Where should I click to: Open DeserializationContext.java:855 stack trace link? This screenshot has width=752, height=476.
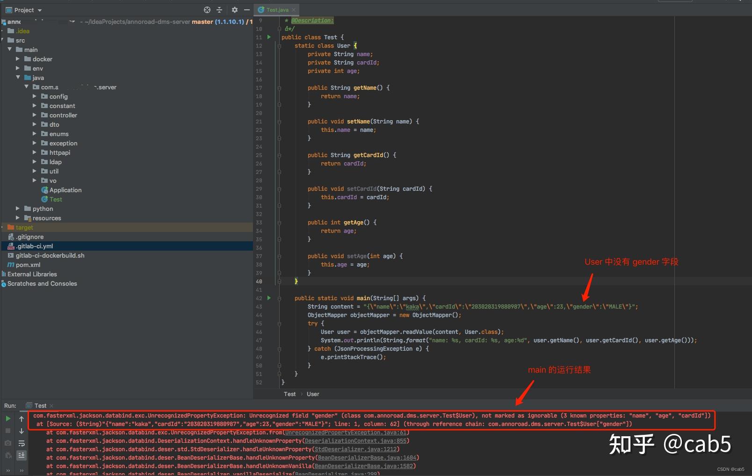tap(355, 441)
